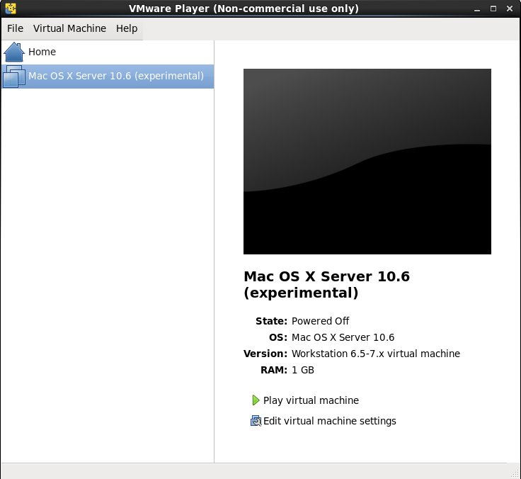521x479 pixels.
Task: Click the 1 GB RAM value
Action: 303,370
